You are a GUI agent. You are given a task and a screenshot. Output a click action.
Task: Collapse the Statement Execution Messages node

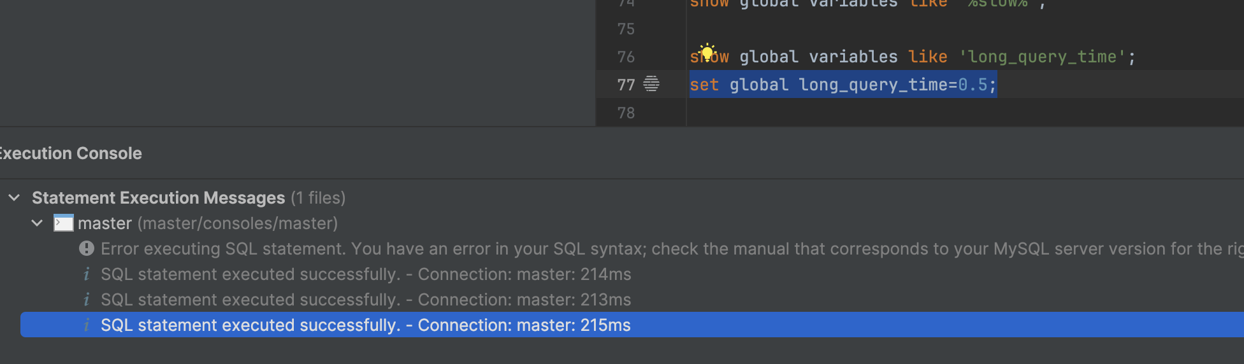pyautogui.click(x=14, y=198)
